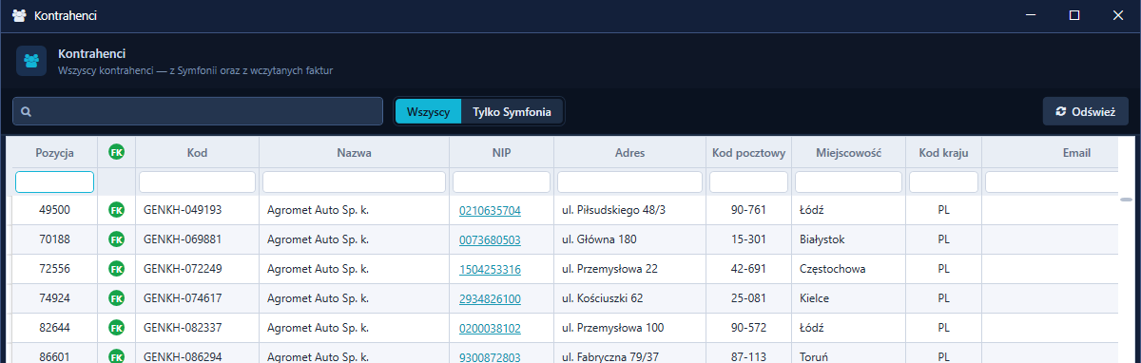Focus the main search field
Image resolution: width=1141 pixels, height=363 pixels.
click(198, 111)
